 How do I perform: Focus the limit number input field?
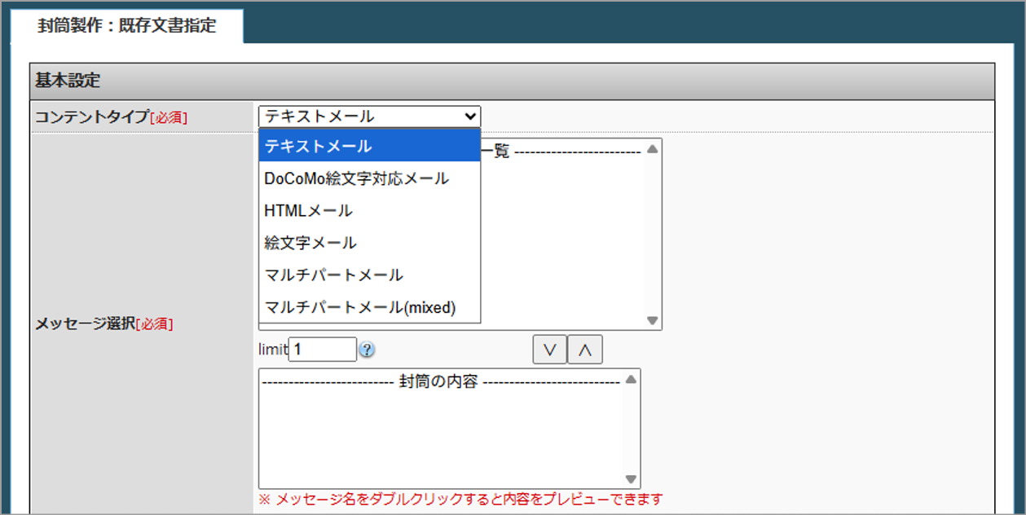point(323,350)
